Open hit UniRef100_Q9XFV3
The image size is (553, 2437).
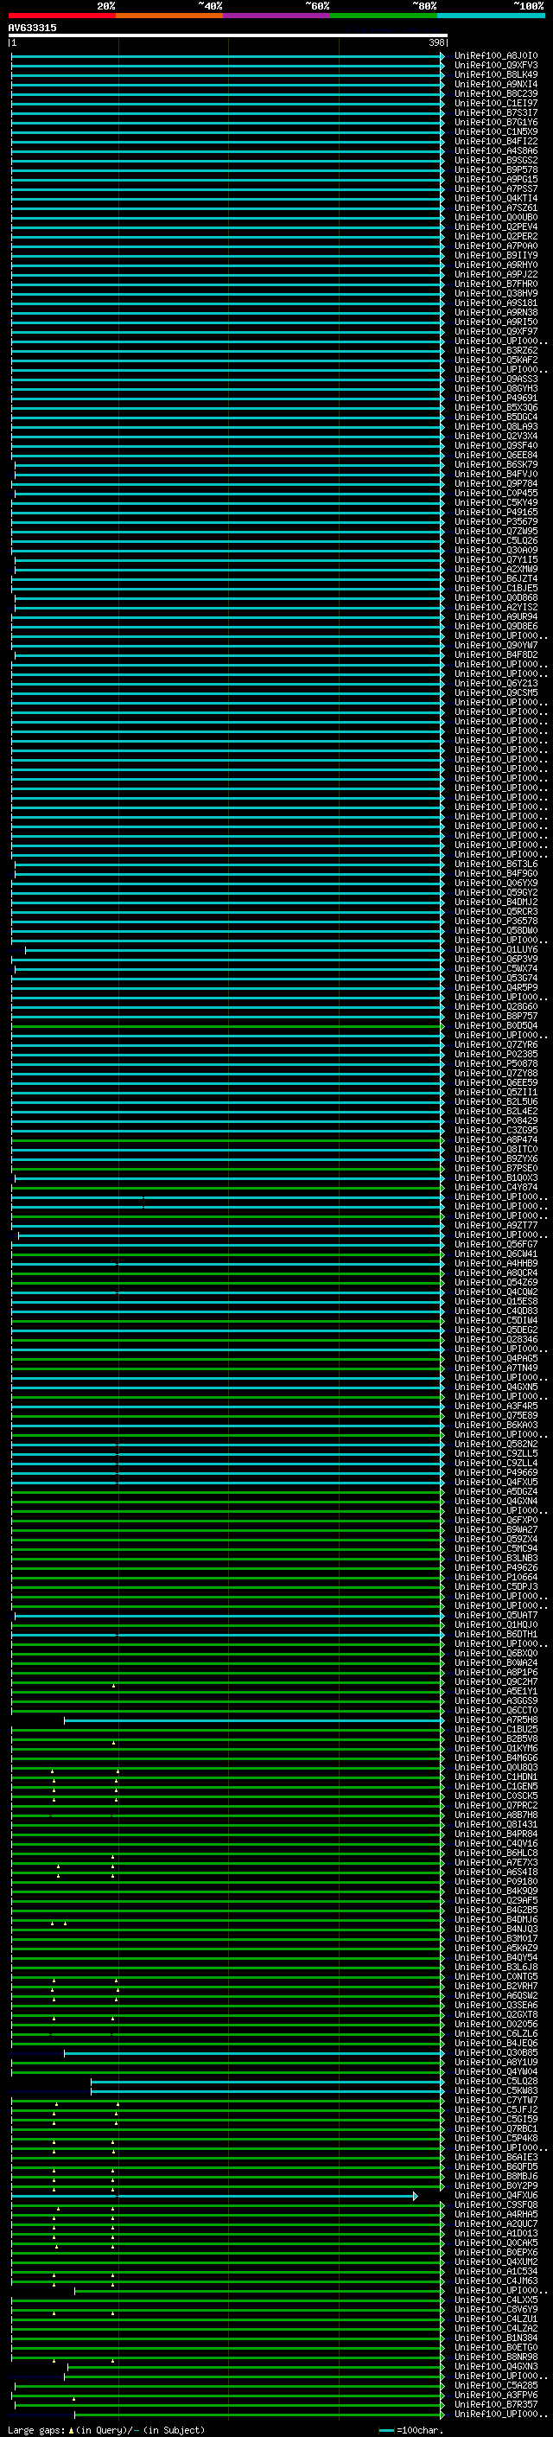pos(495,66)
